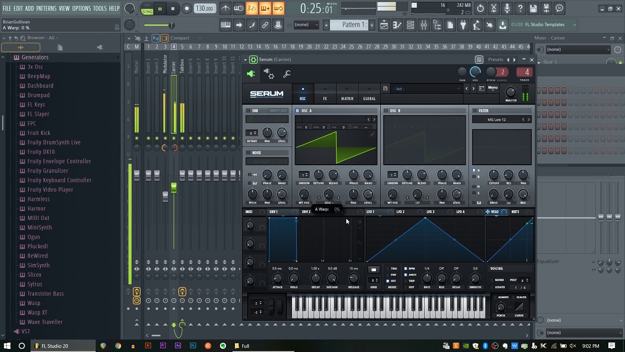Open Serum detailed settings gear-plug icon
The width and height of the screenshot is (625, 352).
click(269, 74)
